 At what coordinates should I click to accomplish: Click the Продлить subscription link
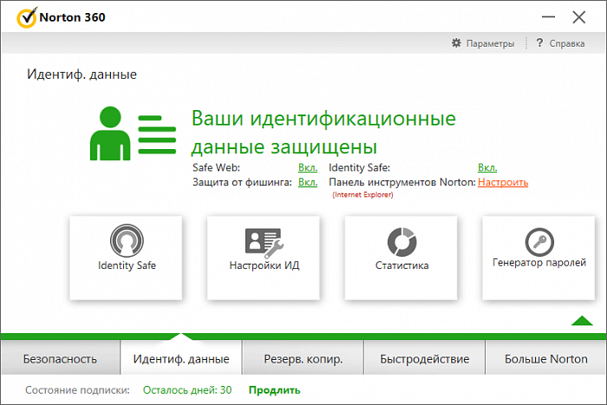(x=275, y=390)
